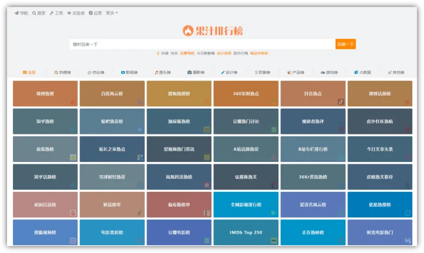
Task: Open the 虎嗅热文推荐 card
Action: 380,177
